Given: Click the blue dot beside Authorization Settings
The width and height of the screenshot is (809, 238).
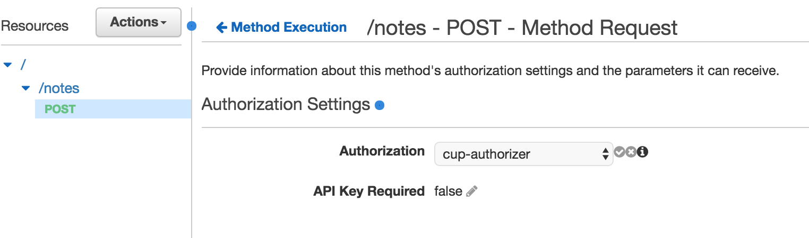Looking at the screenshot, I should [x=380, y=106].
